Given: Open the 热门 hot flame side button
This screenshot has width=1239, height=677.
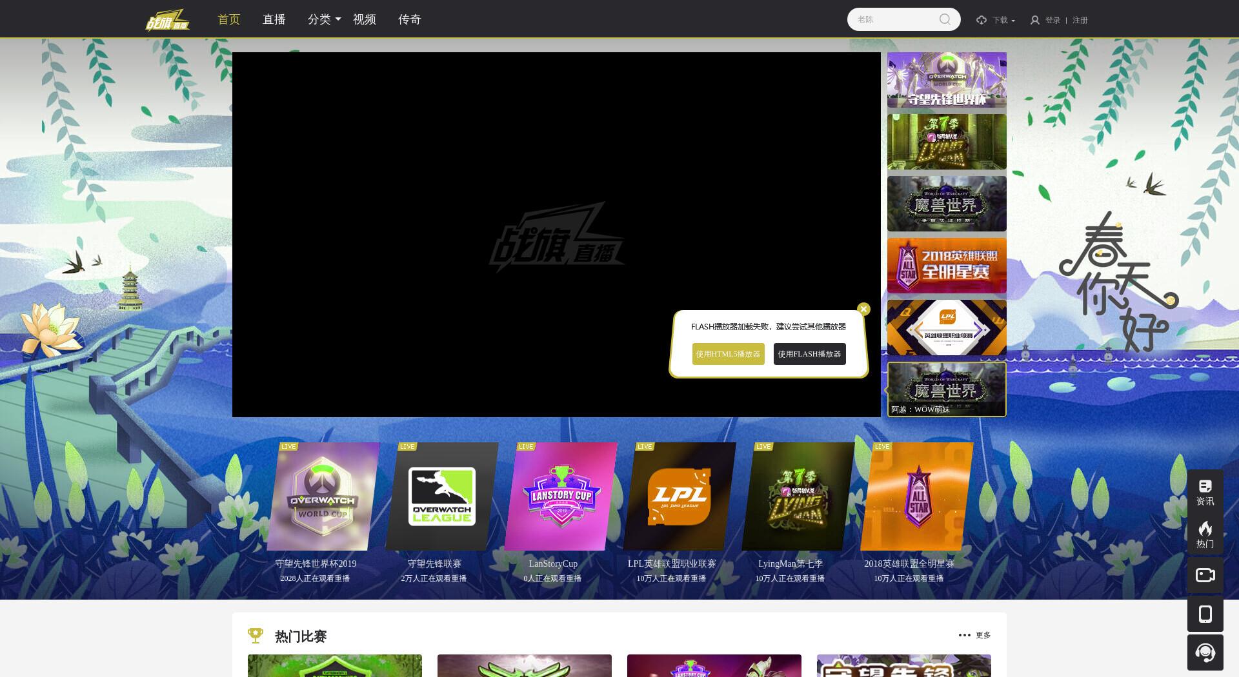Looking at the screenshot, I should pos(1205,535).
